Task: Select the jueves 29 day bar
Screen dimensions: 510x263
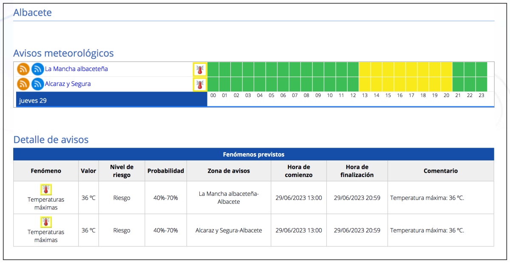Action: (x=111, y=101)
